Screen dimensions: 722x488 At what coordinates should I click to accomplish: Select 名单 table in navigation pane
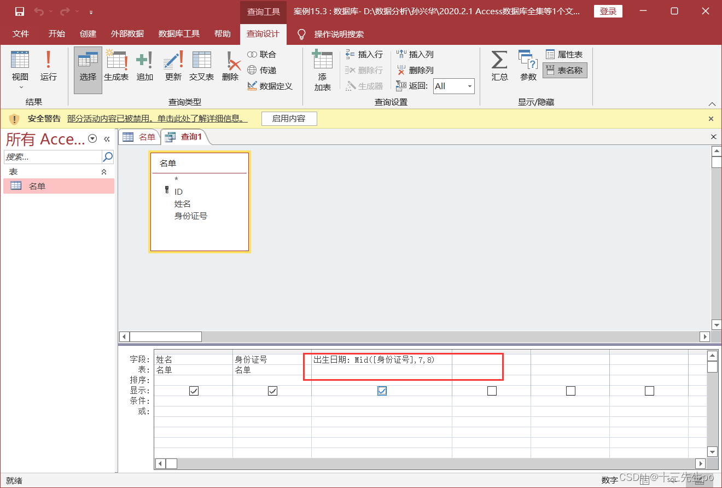59,186
